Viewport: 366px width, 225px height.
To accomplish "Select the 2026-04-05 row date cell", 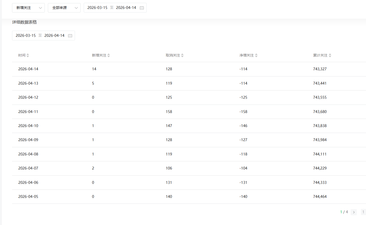I will [x=28, y=197].
